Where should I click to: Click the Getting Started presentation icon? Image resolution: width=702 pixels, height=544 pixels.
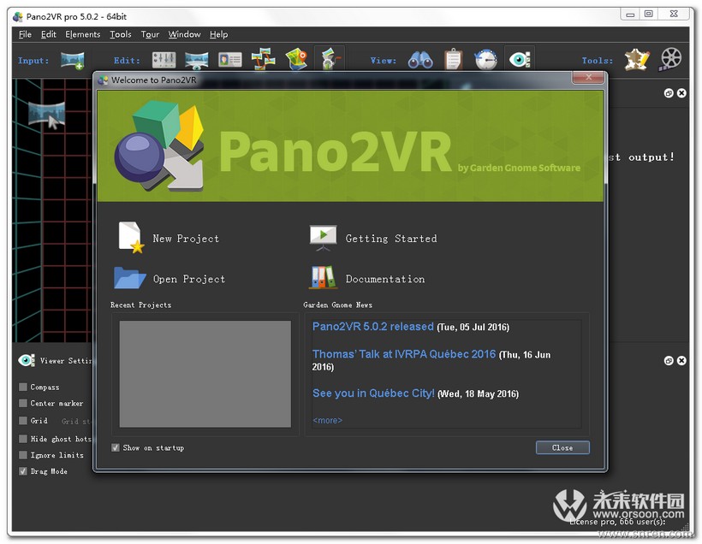click(x=324, y=238)
